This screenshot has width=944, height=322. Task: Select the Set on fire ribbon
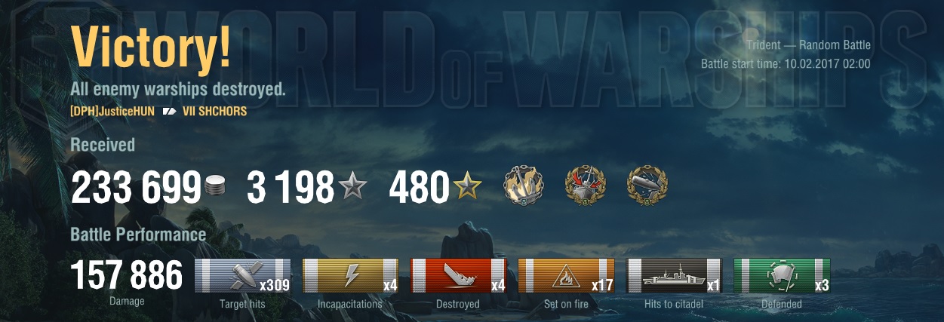tap(566, 275)
